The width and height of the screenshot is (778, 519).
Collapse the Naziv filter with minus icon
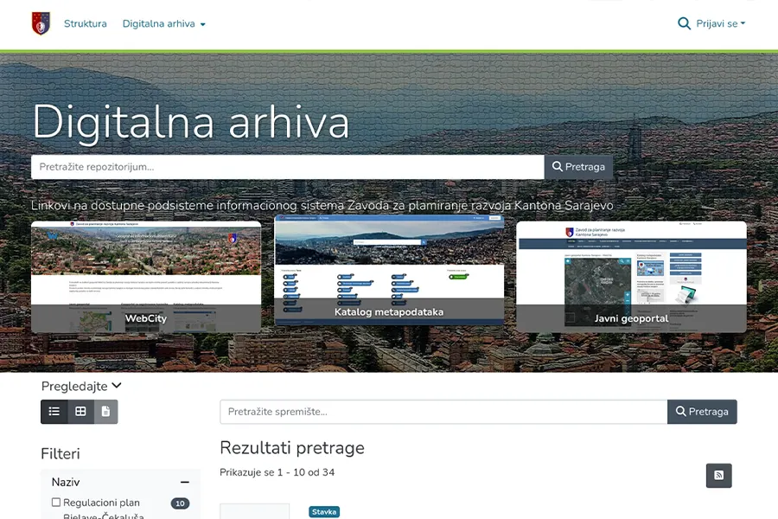click(x=184, y=483)
